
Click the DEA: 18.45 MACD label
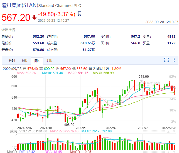53,152
